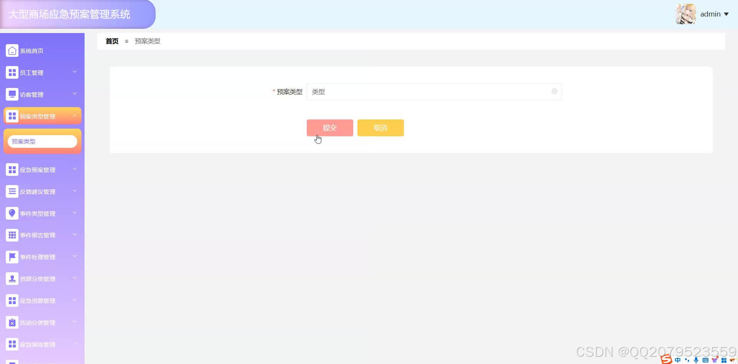Open the 应急资源管理 menu label
This screenshot has height=364, width=738.
click(38, 301)
